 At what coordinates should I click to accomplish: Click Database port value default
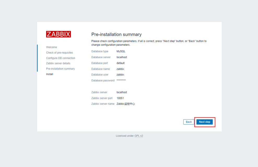coord(121,63)
